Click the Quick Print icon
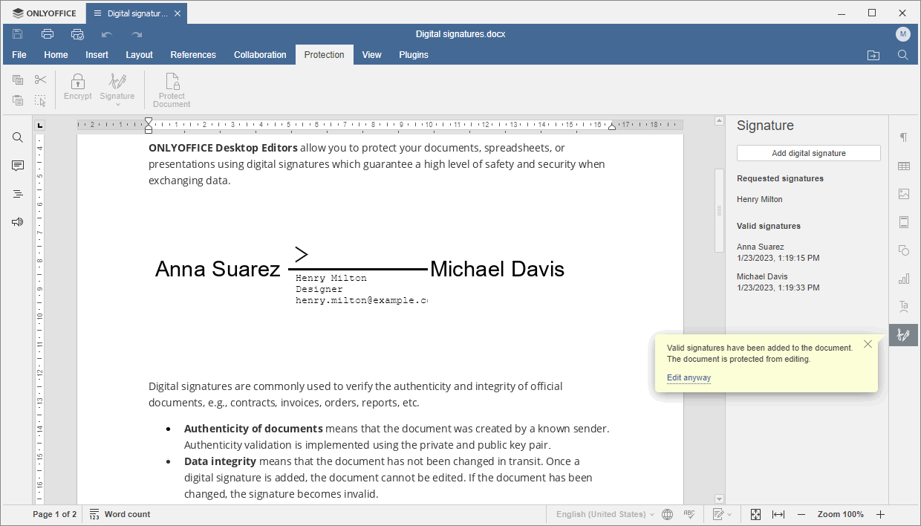Screen dimensions: 921x526 [x=77, y=34]
